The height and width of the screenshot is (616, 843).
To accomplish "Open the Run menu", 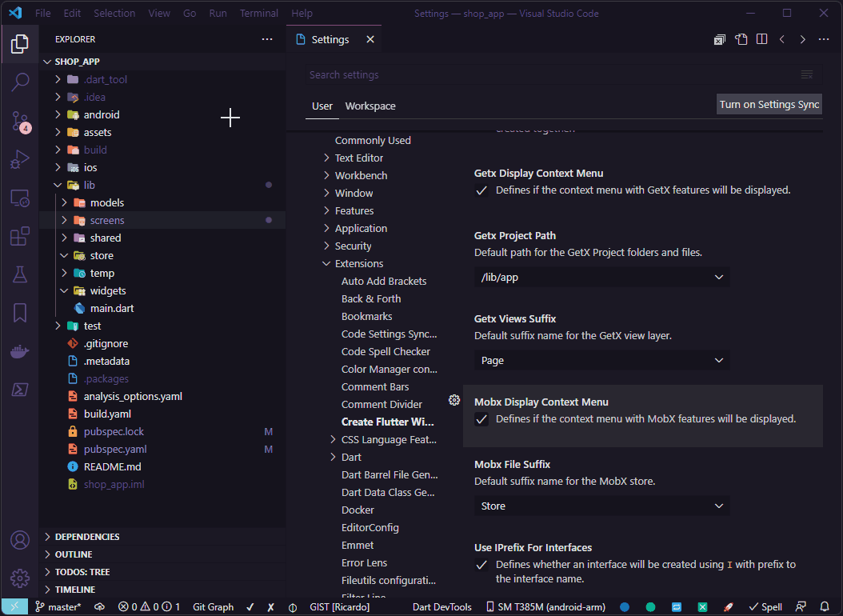I will tap(218, 13).
